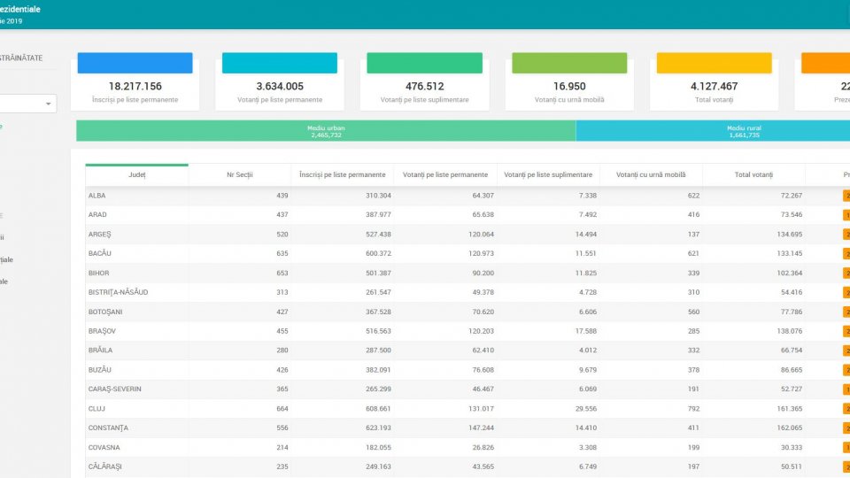Click the orange badge in the BRAȘOV row

click(846, 331)
